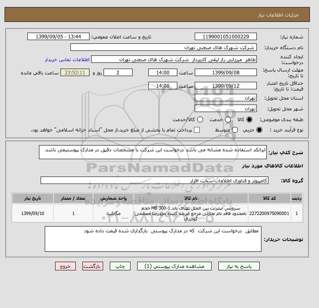Click the استان محل تحویل label
This screenshot has height=308, width=319.
coord(284,98)
